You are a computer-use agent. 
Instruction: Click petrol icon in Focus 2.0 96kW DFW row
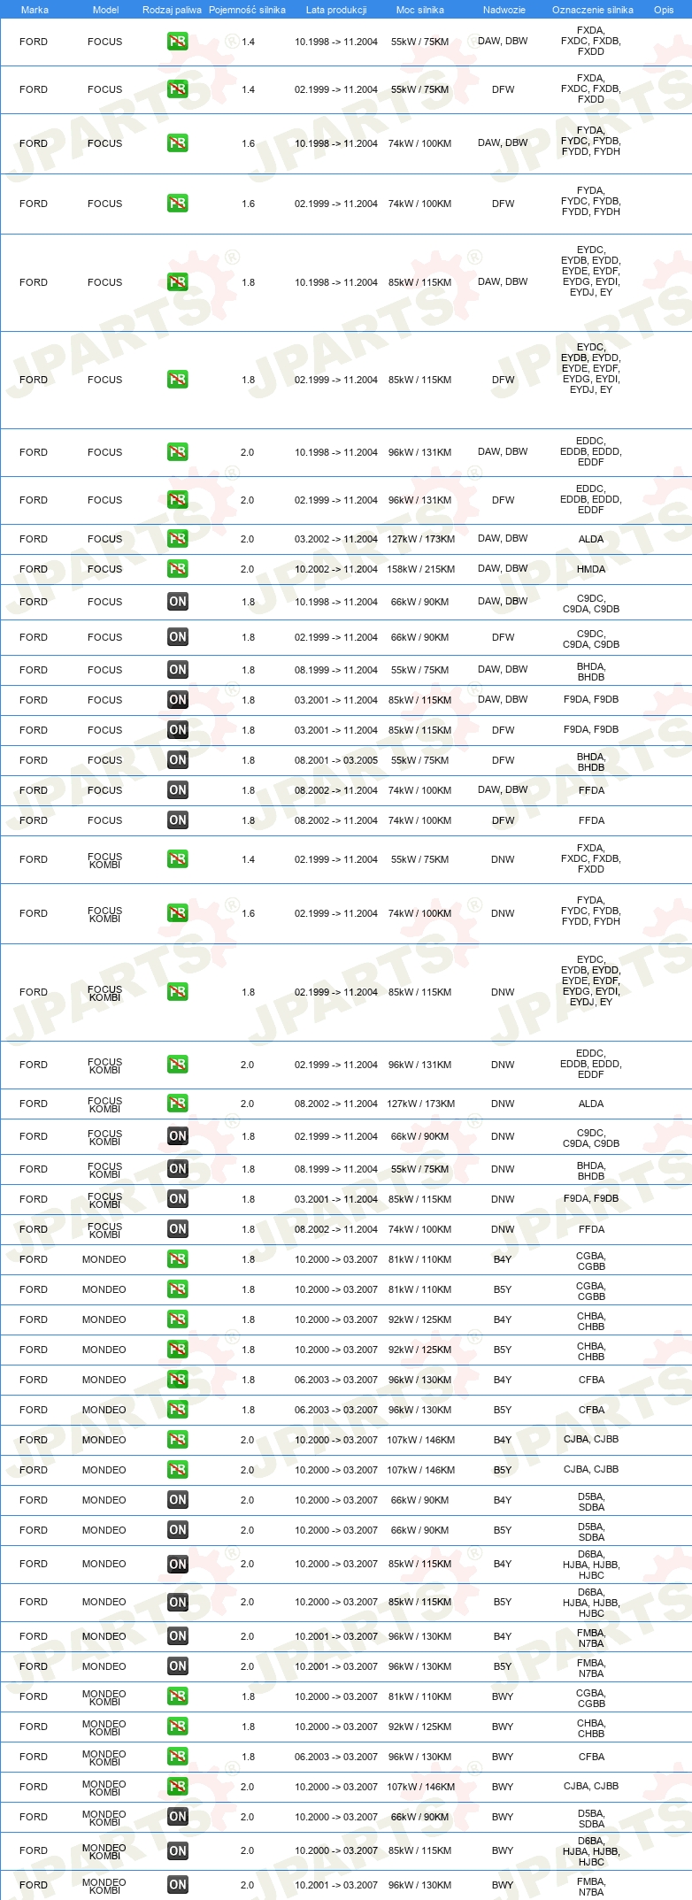178,500
